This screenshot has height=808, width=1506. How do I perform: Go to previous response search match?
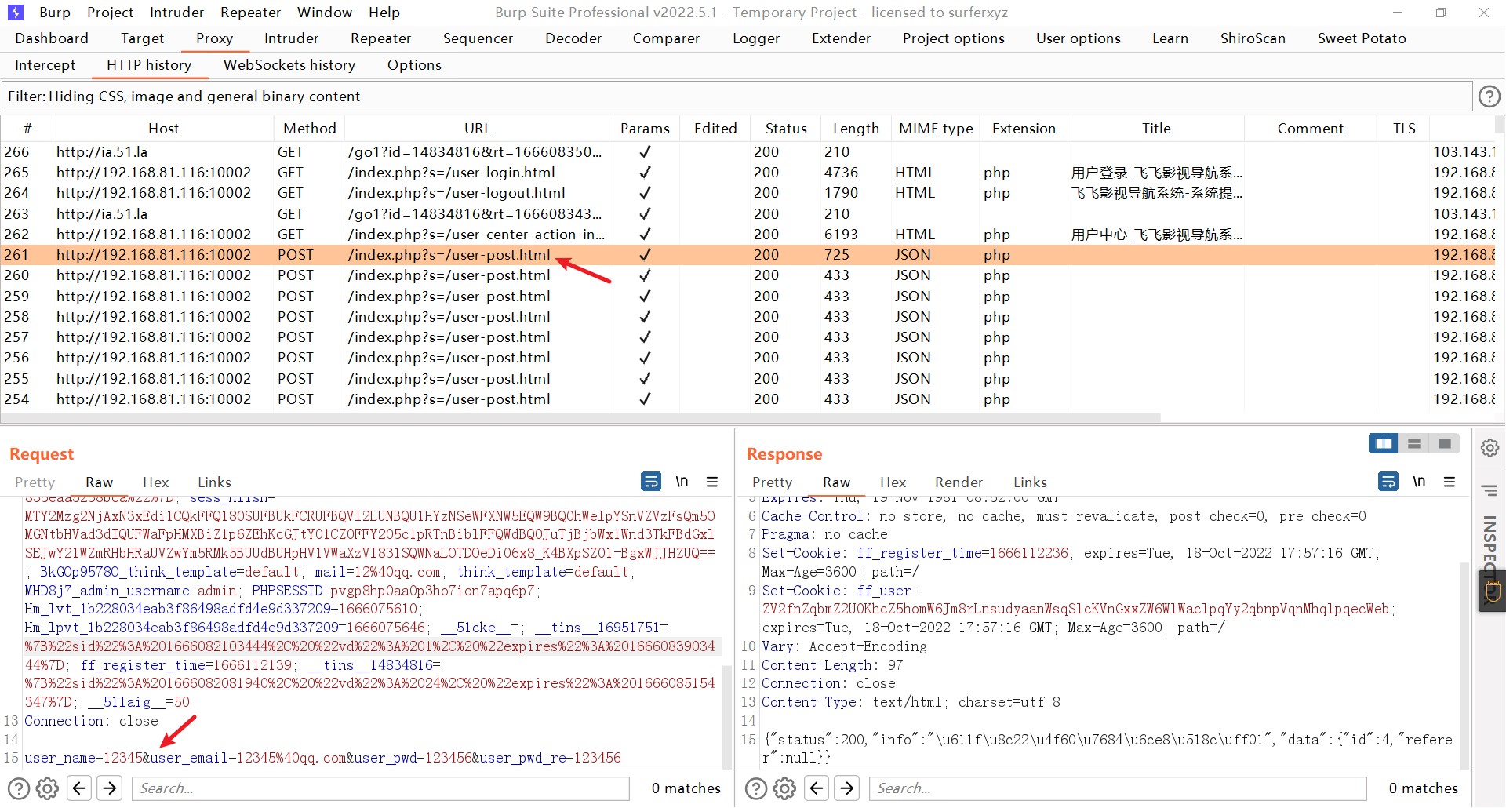[x=817, y=788]
